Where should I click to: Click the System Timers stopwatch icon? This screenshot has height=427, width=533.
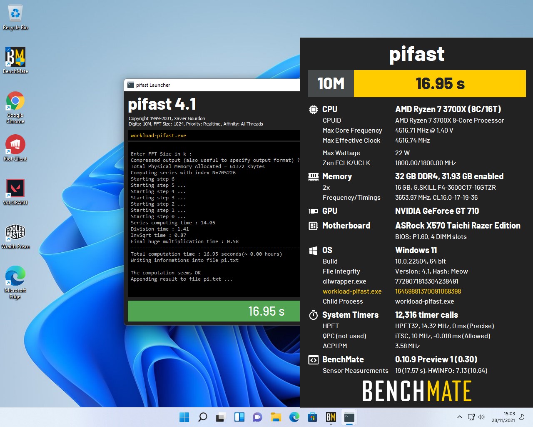313,315
